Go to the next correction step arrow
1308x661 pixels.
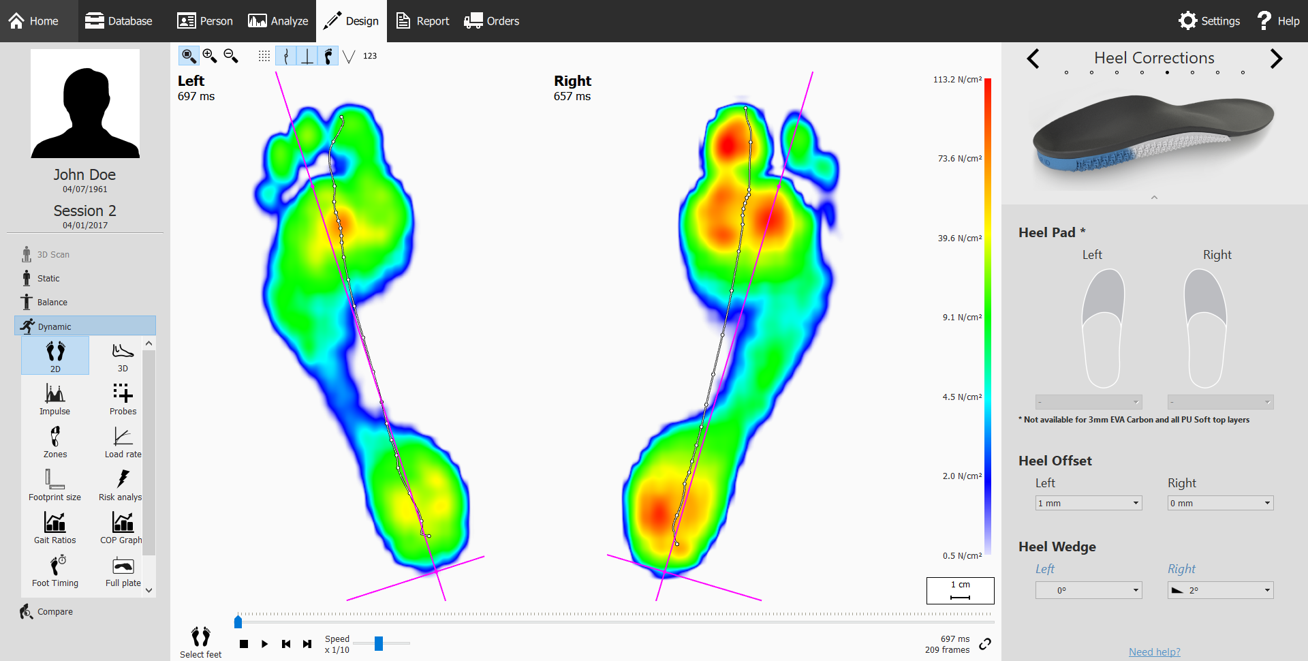(1277, 59)
